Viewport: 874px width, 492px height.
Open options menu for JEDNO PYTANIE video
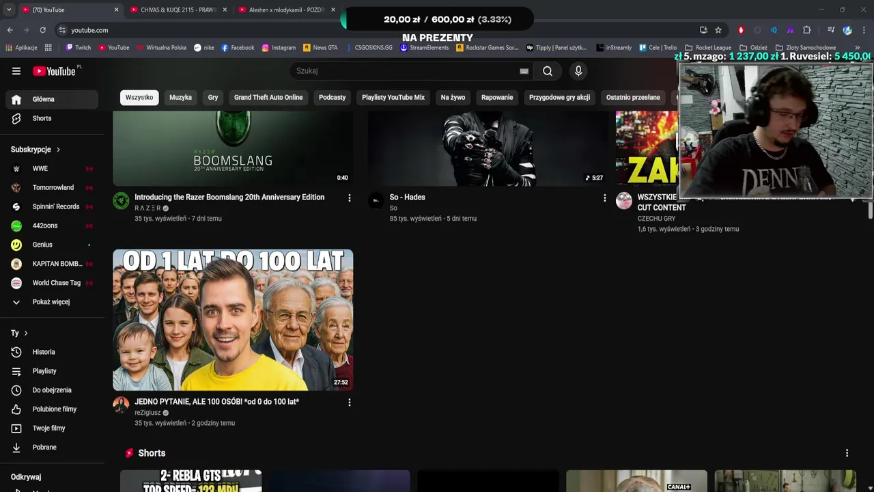coord(350,402)
